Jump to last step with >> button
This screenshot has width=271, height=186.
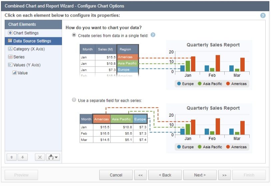[x=224, y=175]
